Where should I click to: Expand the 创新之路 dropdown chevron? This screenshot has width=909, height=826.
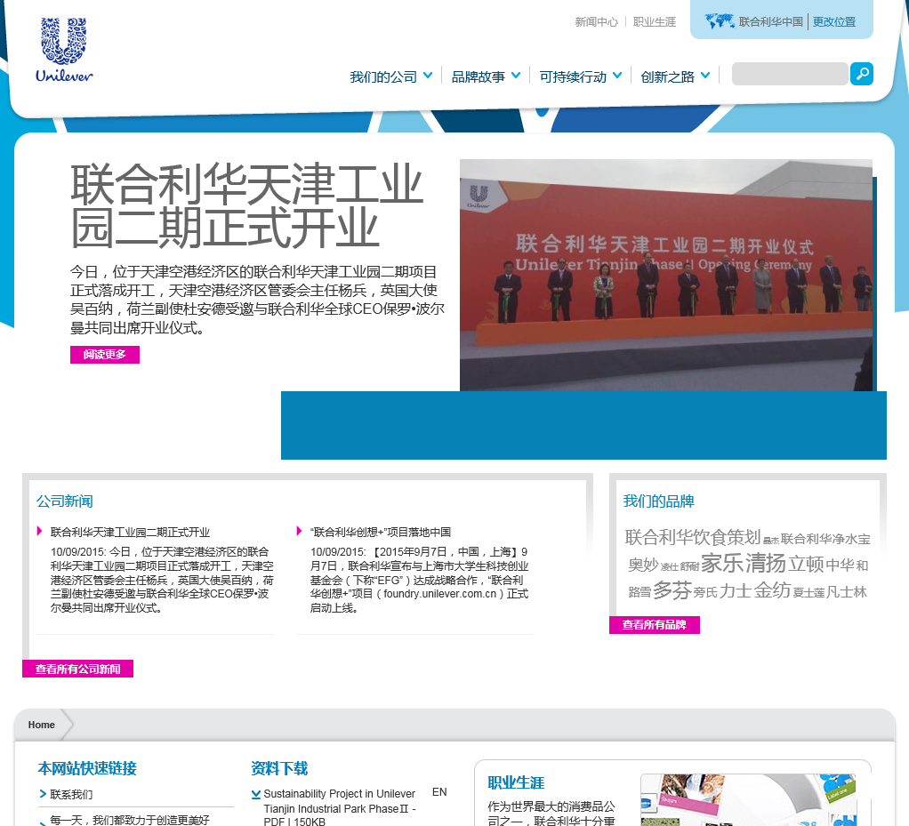point(705,76)
